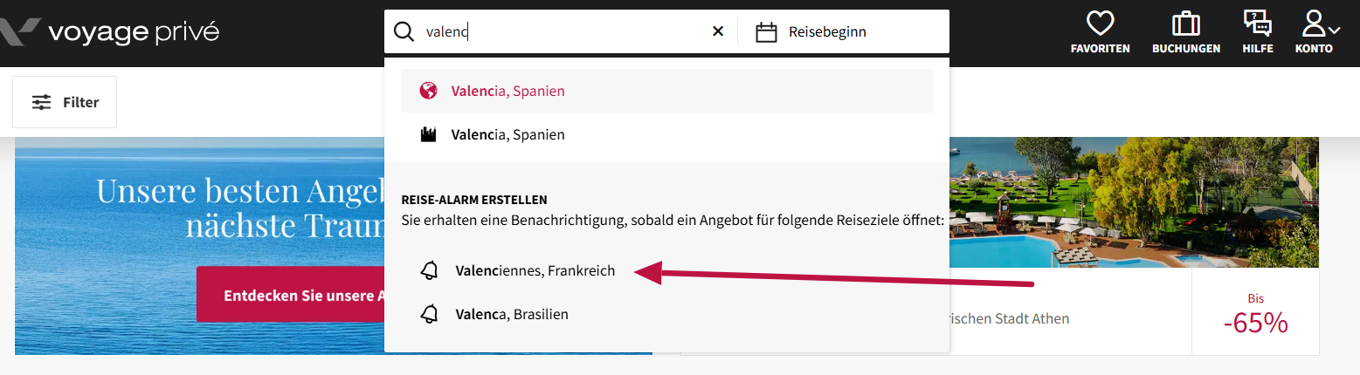Open the Filter button
Screen dimensions: 1360x375
(65, 102)
